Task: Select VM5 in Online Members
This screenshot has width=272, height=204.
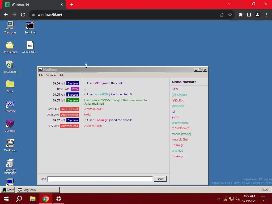Action: [x=175, y=89]
